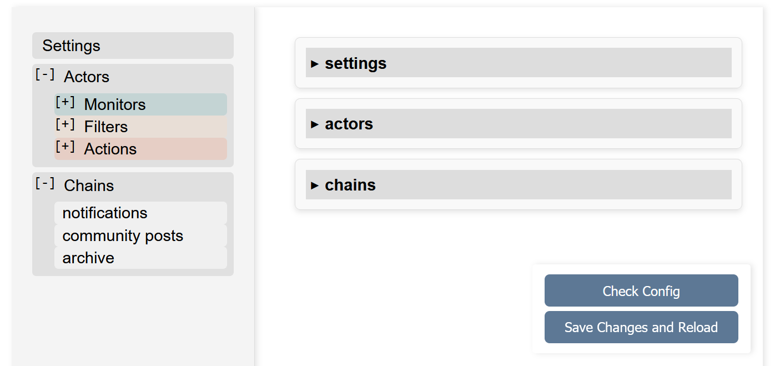
Task: Expand the Actions subtree
Action: (66, 147)
